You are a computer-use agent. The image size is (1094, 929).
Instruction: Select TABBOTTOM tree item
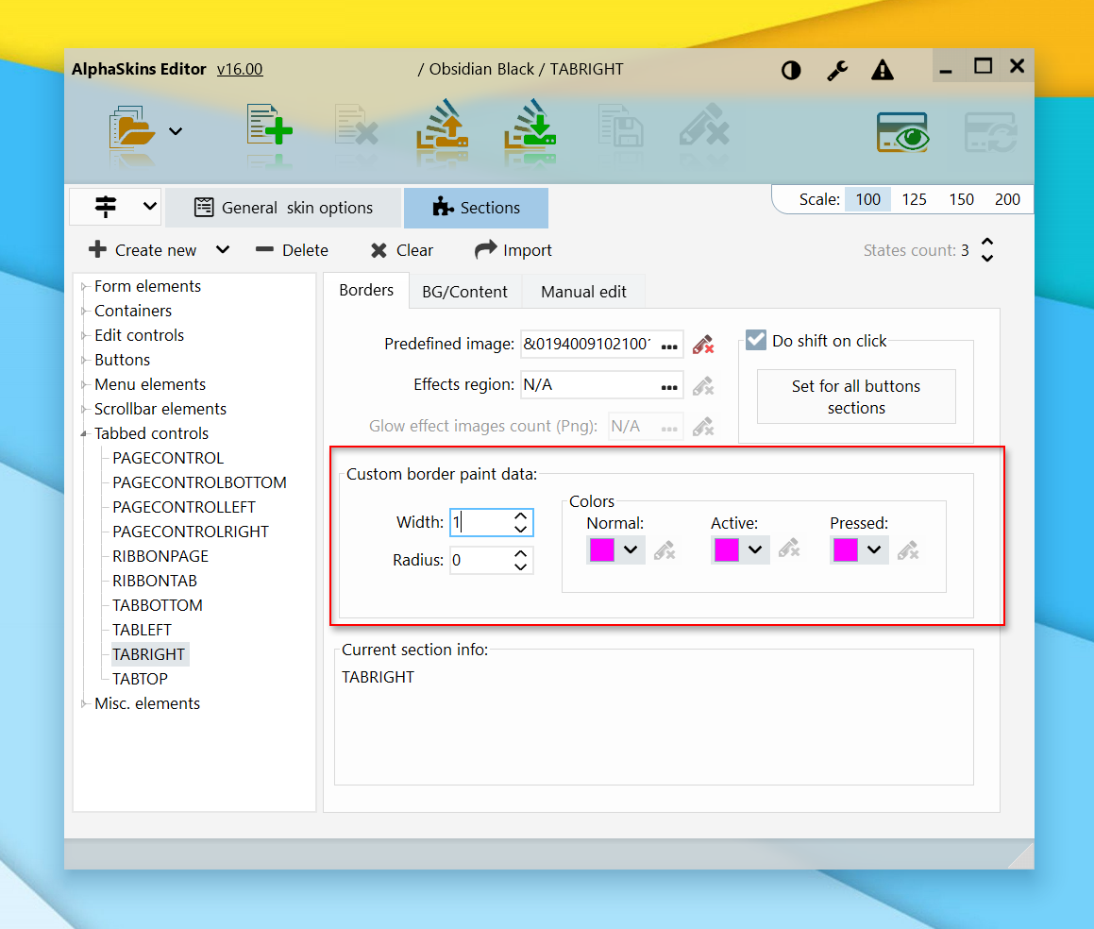(158, 605)
